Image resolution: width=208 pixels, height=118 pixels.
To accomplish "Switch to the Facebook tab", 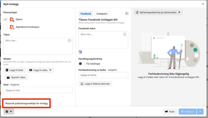I will pos(86,14).
